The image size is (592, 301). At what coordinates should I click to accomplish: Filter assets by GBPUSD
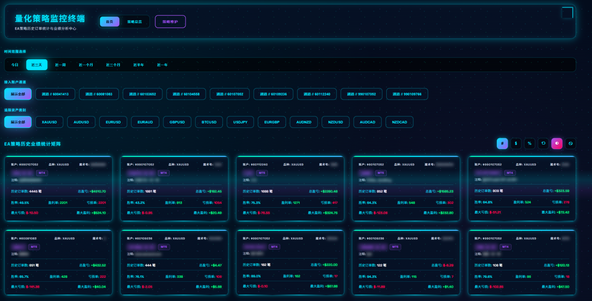(177, 122)
